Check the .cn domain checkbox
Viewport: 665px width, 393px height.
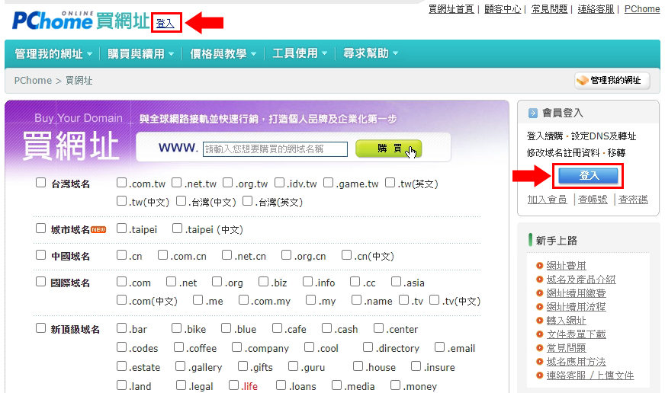tap(122, 255)
